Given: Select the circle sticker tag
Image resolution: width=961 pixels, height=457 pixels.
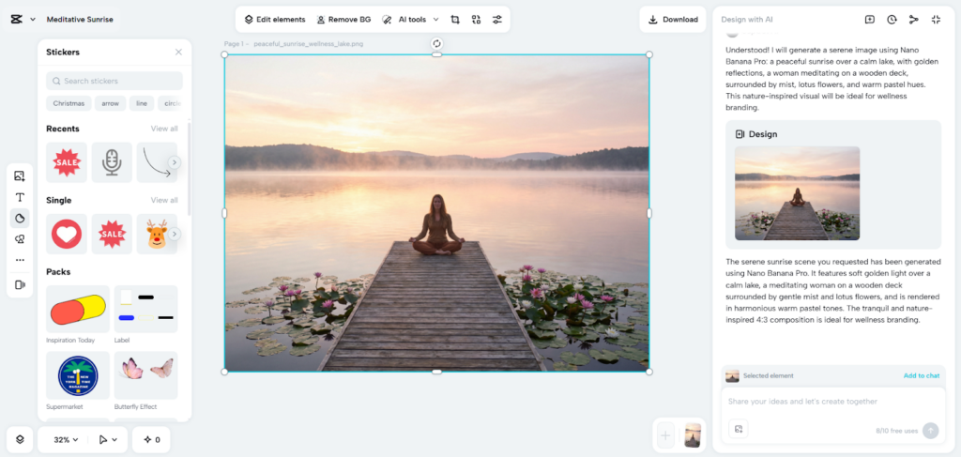Looking at the screenshot, I should [171, 103].
